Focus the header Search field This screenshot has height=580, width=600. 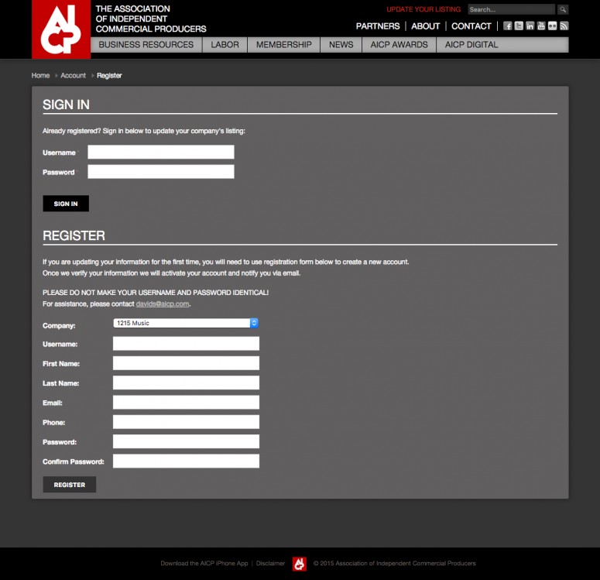coord(511,9)
